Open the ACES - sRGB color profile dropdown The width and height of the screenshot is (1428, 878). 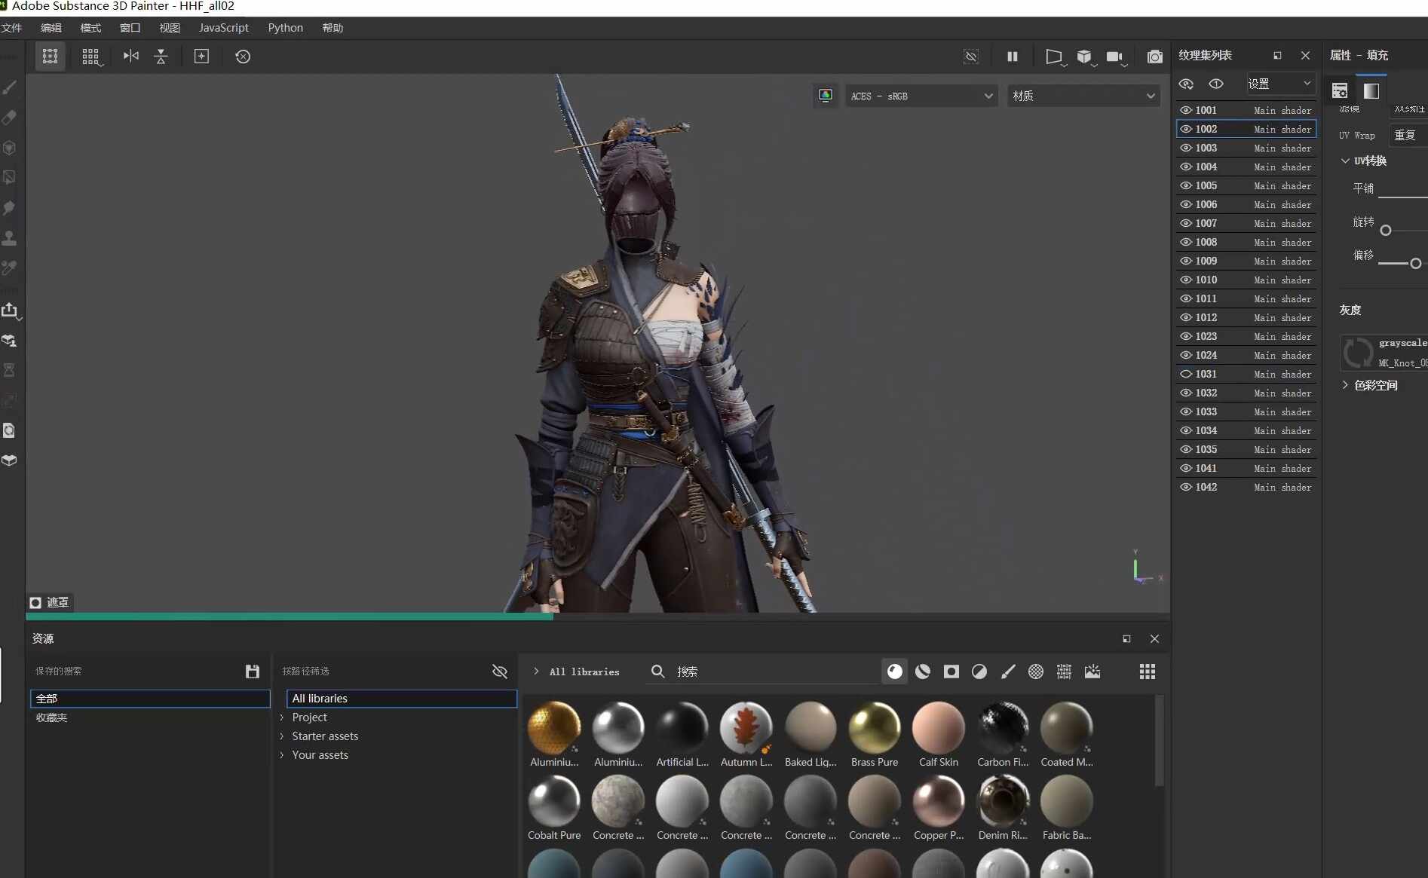(x=921, y=96)
